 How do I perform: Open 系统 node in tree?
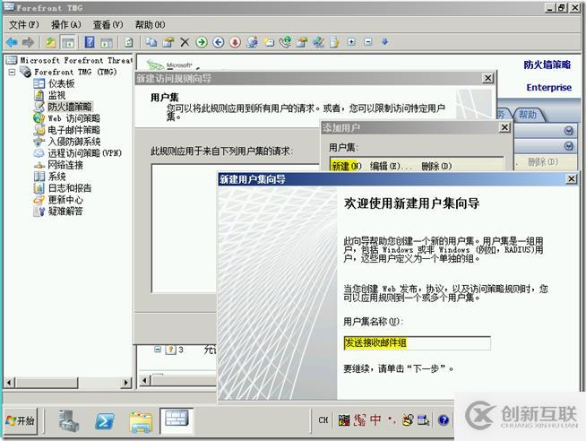point(56,176)
